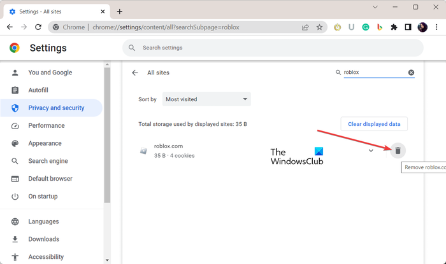The height and width of the screenshot is (264, 446).
Task: Click the yellow power extension icon
Action: click(337, 27)
